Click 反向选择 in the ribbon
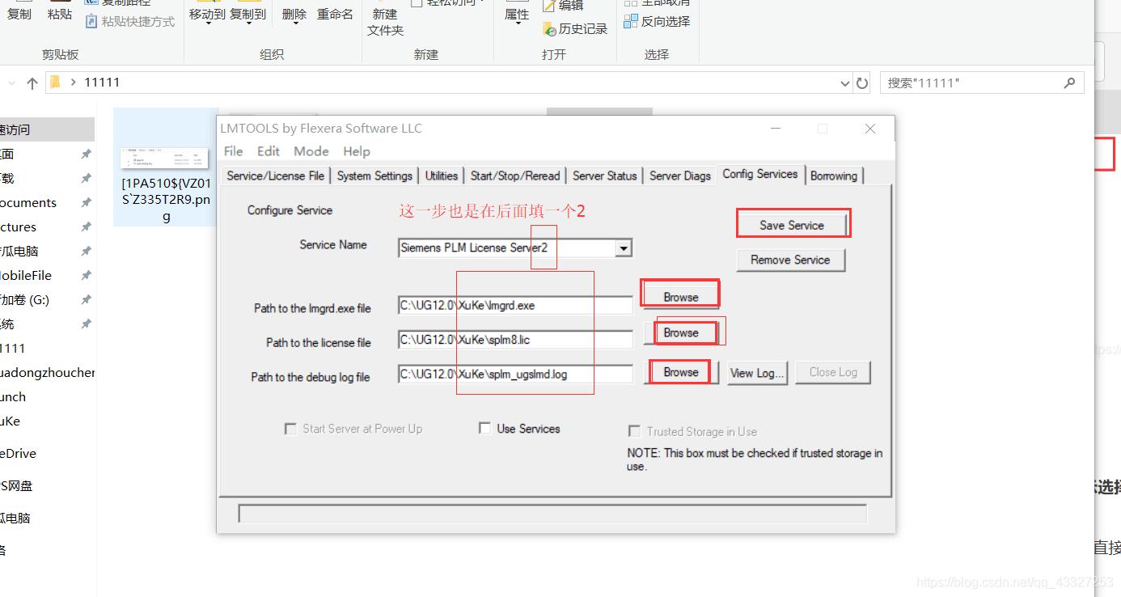Screen dimensions: 1121x597 (657, 21)
